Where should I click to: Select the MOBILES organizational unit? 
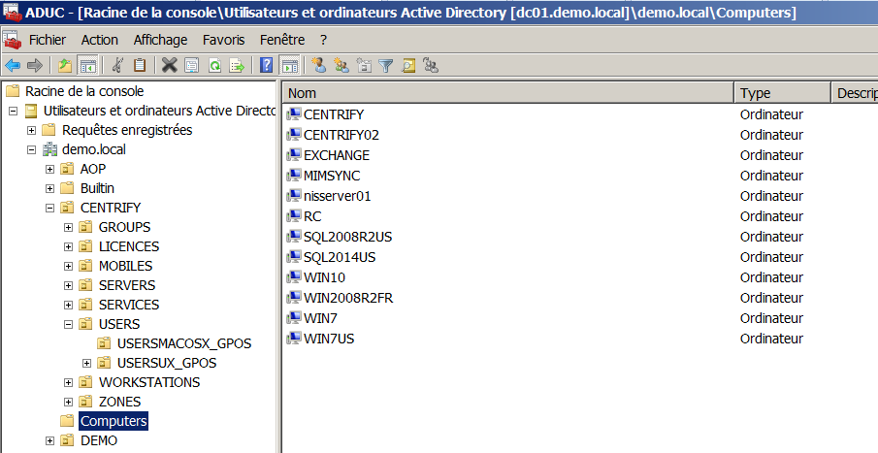point(125,266)
